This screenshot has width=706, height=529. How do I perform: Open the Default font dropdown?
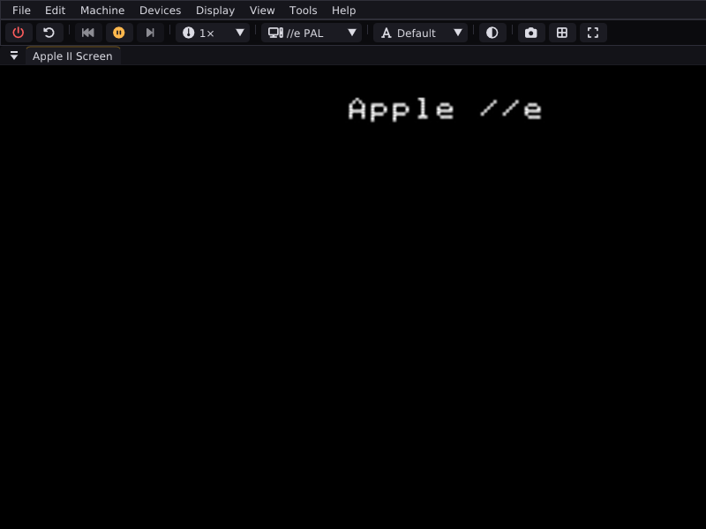[x=421, y=33]
